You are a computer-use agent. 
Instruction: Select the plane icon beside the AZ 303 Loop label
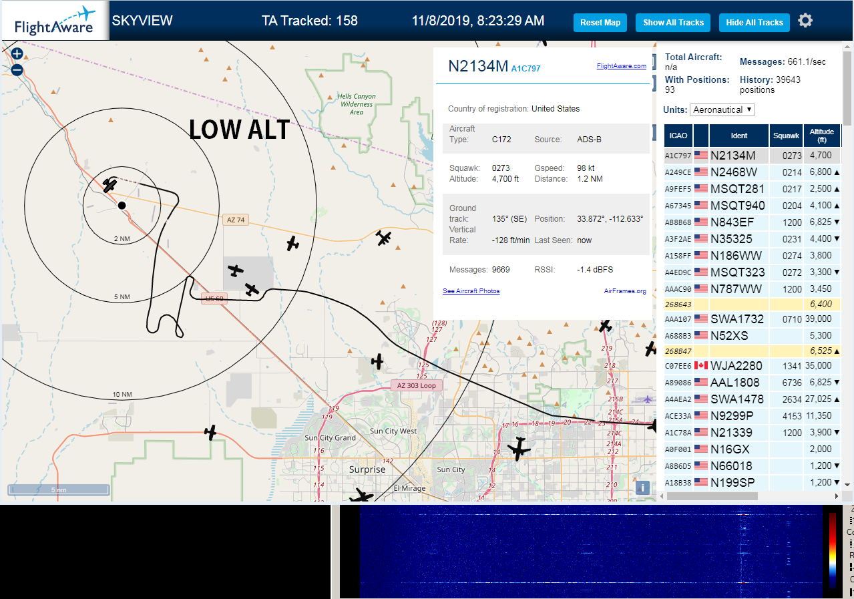tap(377, 362)
